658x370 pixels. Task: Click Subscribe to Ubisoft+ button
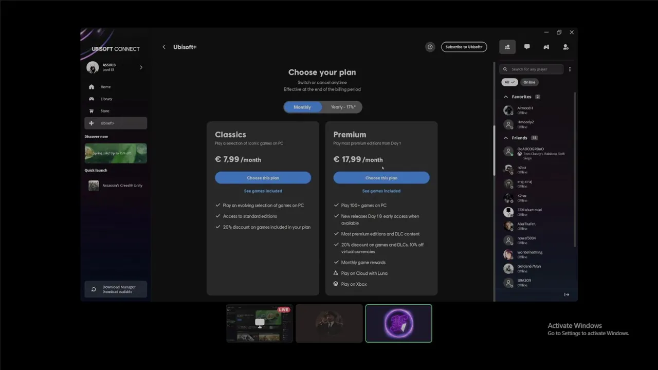click(464, 47)
